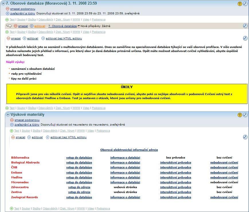This screenshot has width=249, height=212.
Task: Click the arrow icon next to top zveřejnění a týdny
Action: [x=7, y=14]
